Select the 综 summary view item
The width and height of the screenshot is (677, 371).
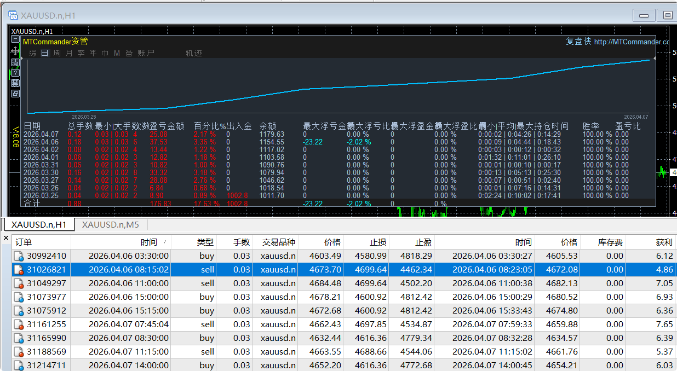click(33, 53)
